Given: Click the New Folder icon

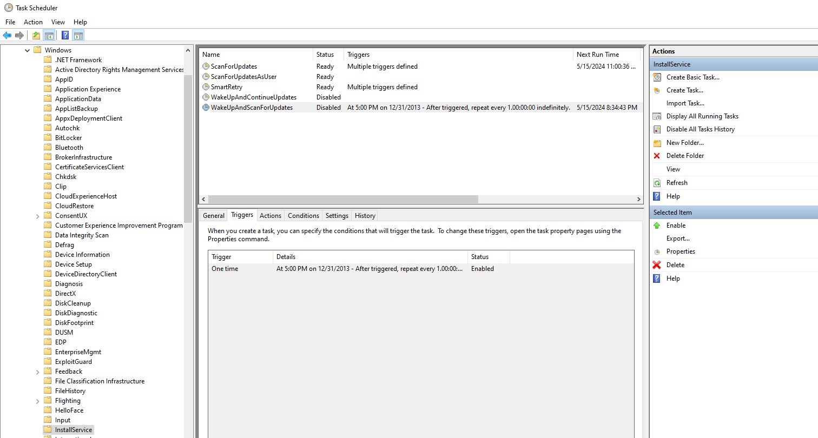Looking at the screenshot, I should [656, 142].
